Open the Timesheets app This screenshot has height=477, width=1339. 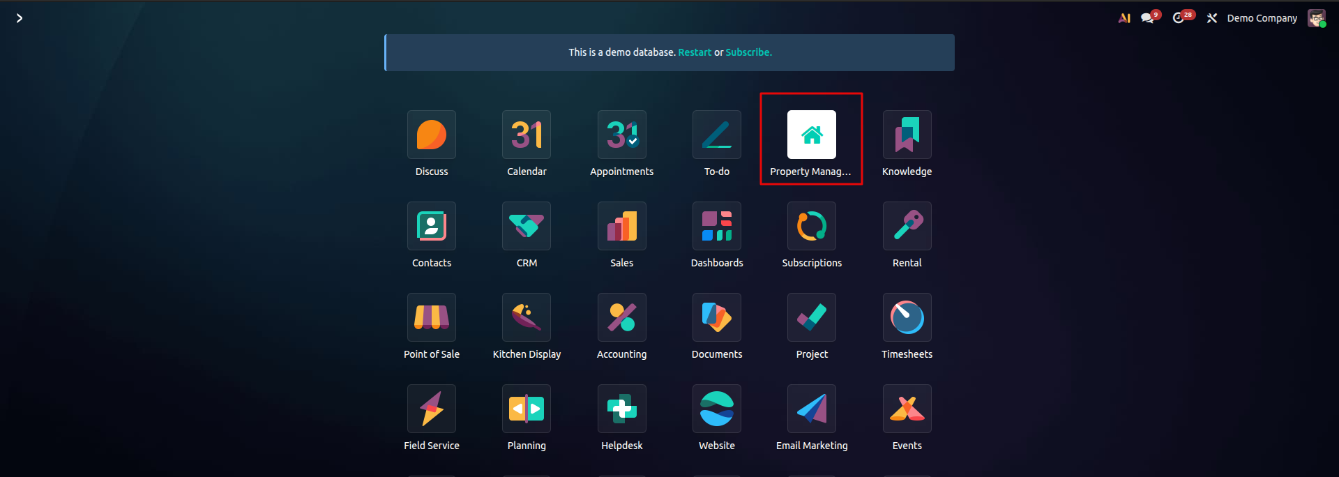click(907, 318)
